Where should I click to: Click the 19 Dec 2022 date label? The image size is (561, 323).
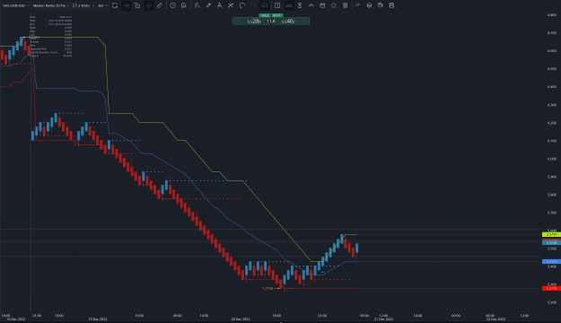tap(98, 319)
